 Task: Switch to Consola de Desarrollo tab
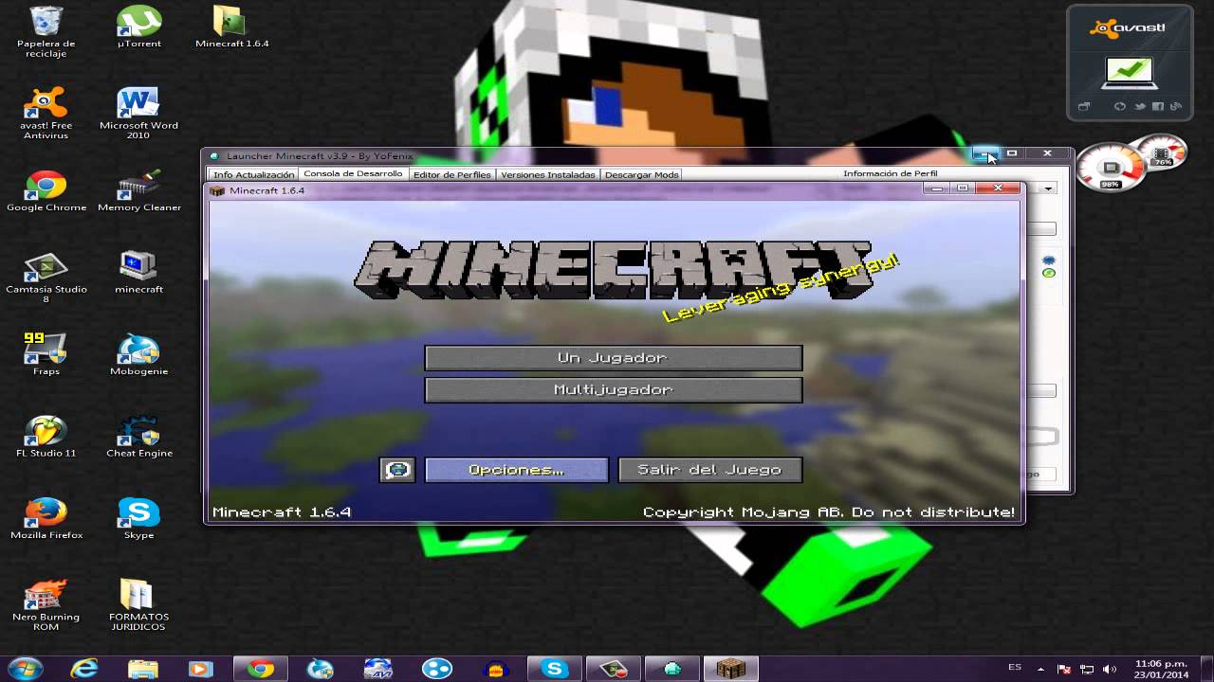(353, 173)
